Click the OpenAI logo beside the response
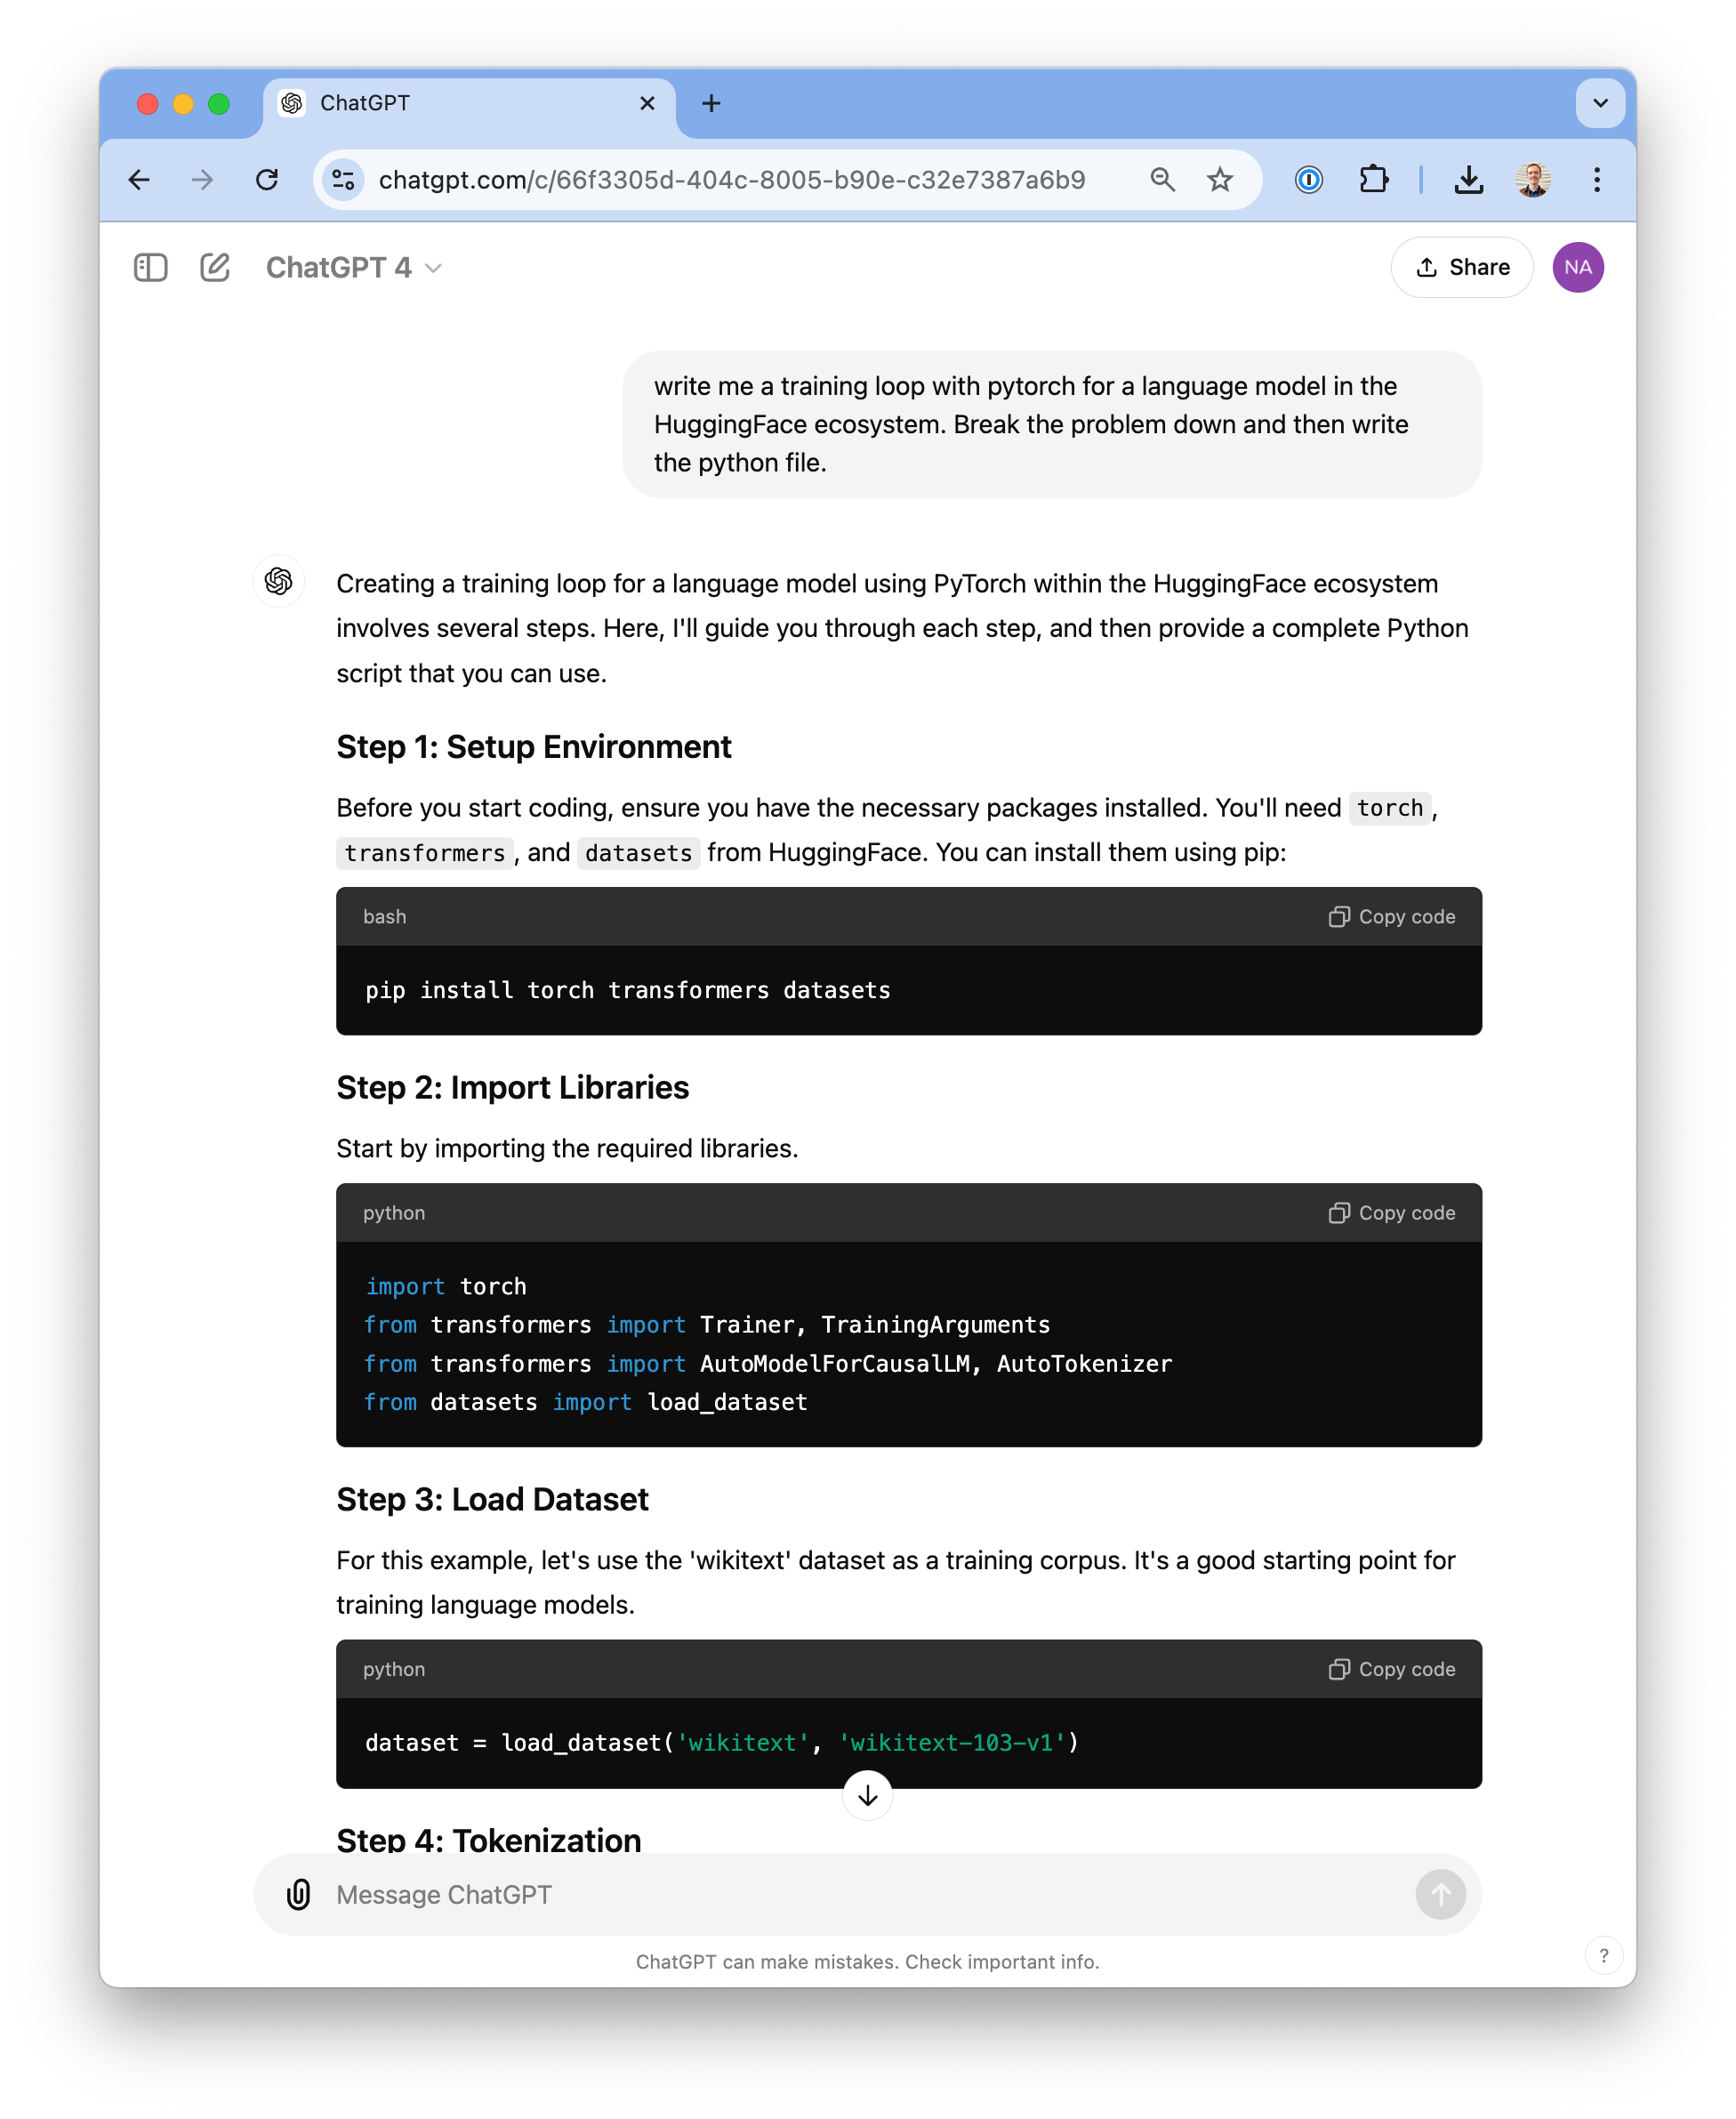 pyautogui.click(x=278, y=581)
